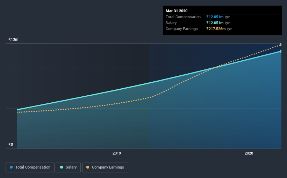Toggle the Company Earnings legend button
Screen dimensions: 287x178
point(105,167)
